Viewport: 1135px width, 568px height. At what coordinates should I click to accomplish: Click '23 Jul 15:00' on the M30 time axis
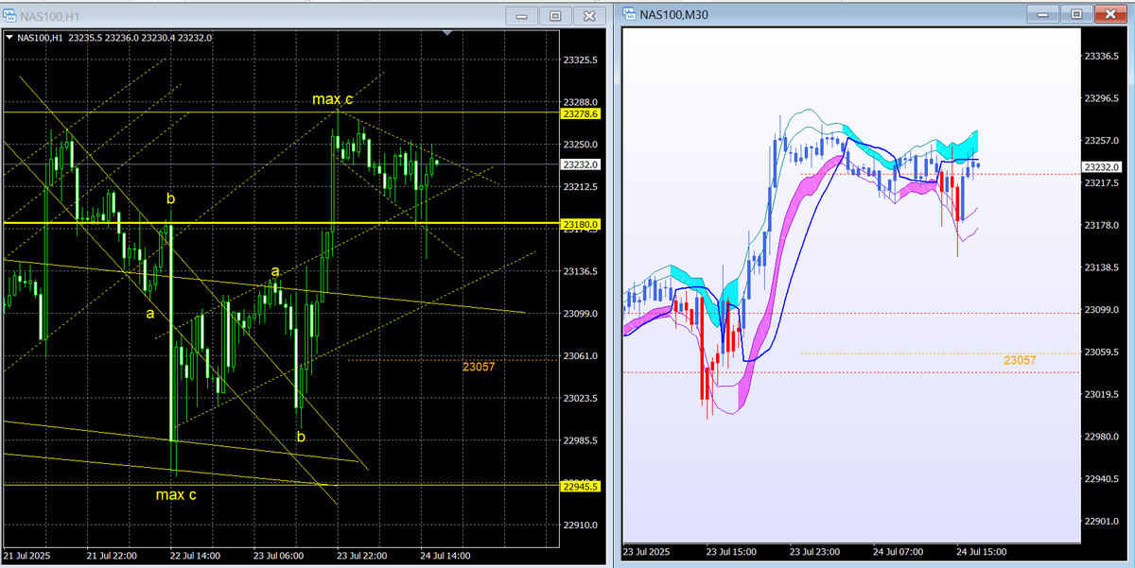coord(733,551)
